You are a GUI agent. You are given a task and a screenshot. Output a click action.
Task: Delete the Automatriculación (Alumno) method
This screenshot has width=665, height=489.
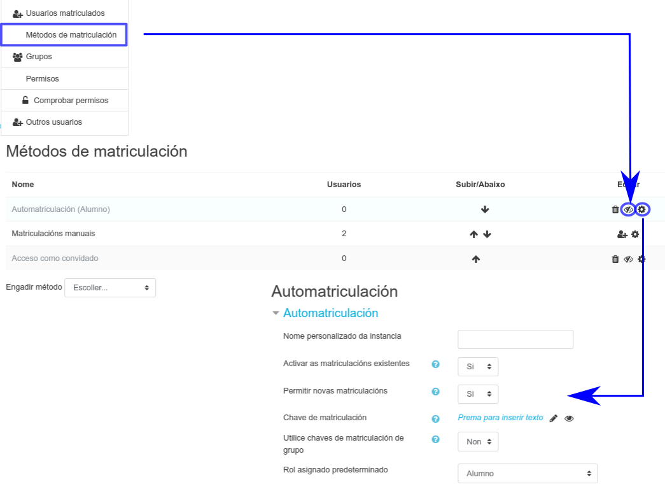(615, 209)
